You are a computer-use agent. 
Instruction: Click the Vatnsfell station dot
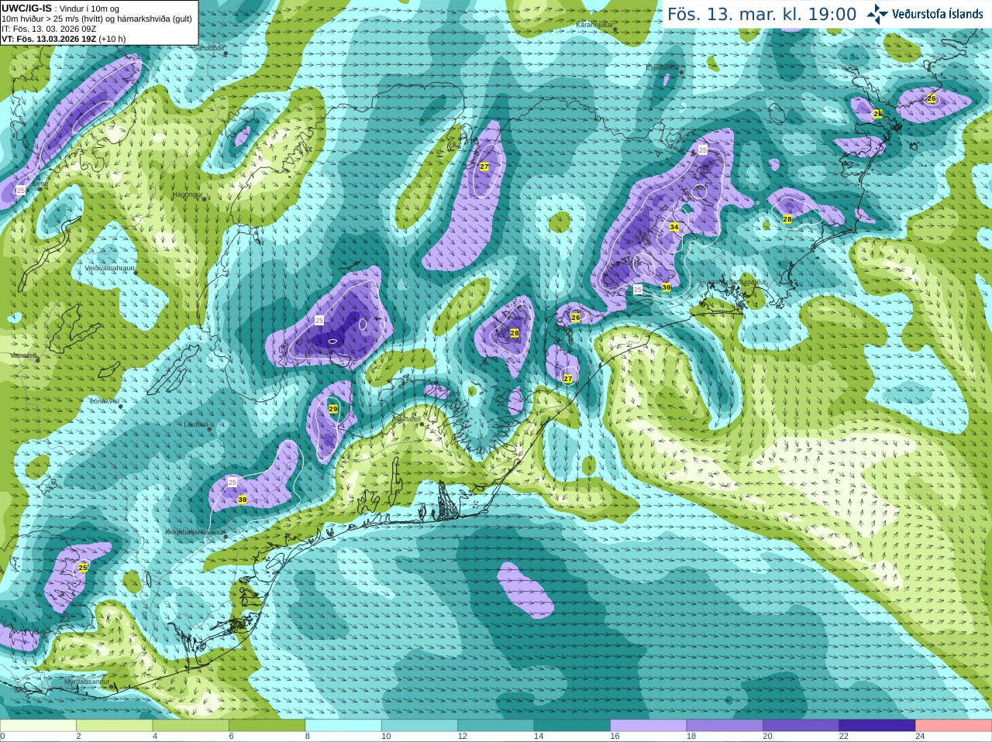click(39, 359)
